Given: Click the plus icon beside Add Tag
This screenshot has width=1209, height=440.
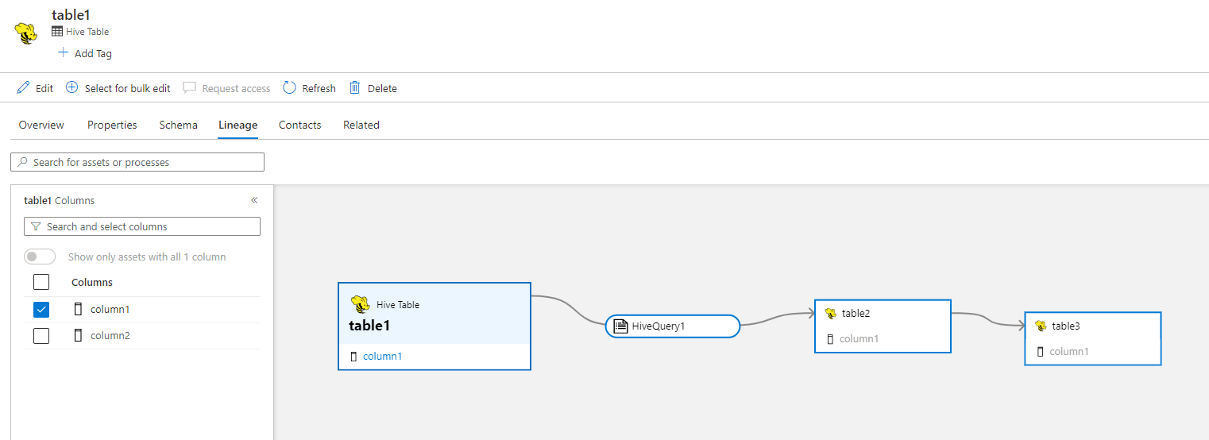Looking at the screenshot, I should 64,53.
